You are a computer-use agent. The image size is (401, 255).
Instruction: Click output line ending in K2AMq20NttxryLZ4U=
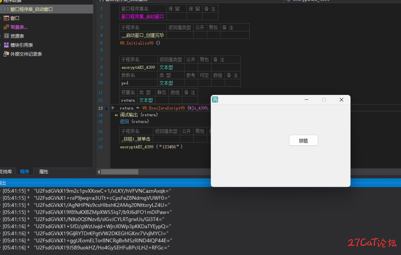[86, 205]
